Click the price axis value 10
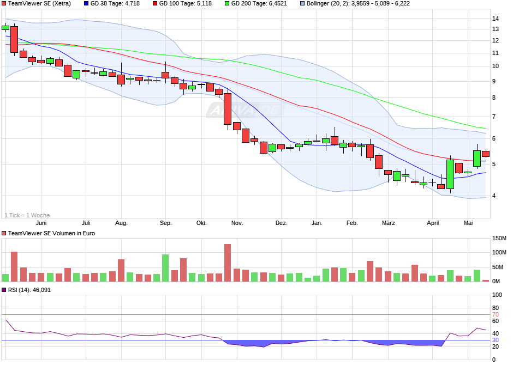The image size is (513, 365). 496,66
